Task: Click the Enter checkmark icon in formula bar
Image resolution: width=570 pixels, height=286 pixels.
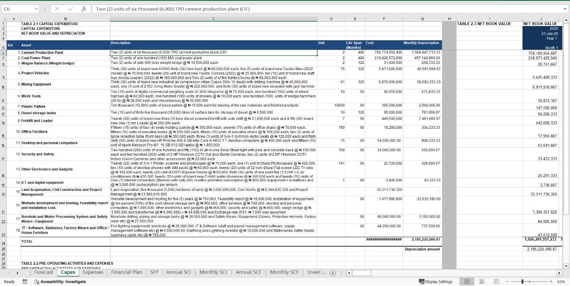Action: pos(70,9)
